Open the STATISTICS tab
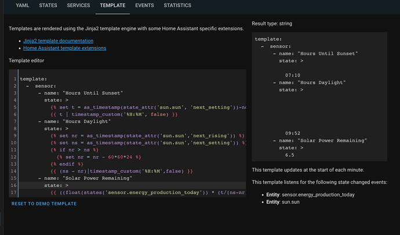400x235 pixels. (177, 5)
